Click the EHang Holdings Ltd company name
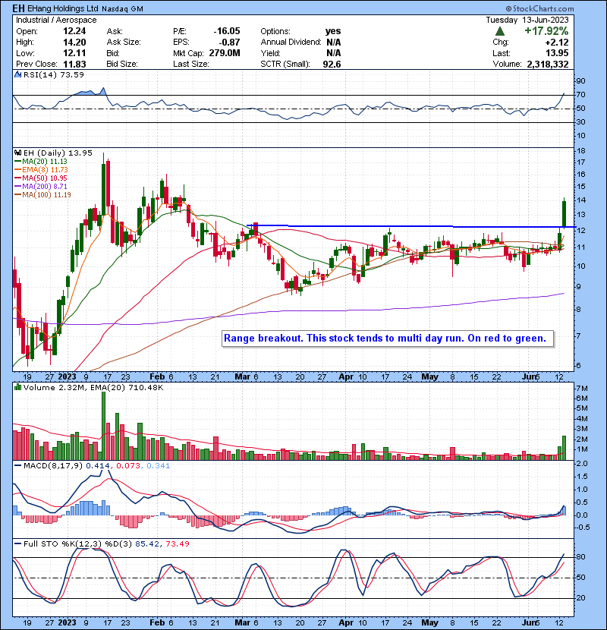Viewport: 607px width, 630px height. pyautogui.click(x=63, y=8)
